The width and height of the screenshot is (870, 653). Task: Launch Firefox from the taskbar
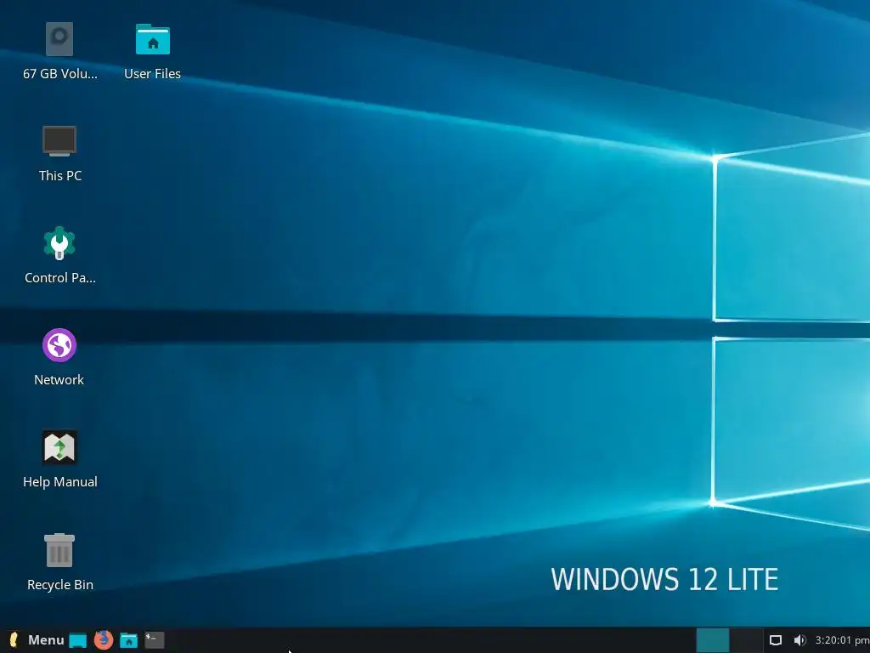point(103,639)
